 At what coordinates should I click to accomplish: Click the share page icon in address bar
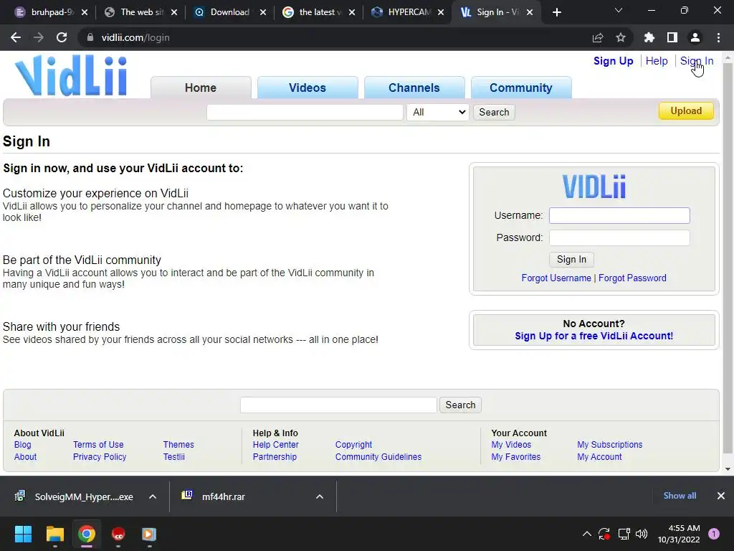[598, 37]
